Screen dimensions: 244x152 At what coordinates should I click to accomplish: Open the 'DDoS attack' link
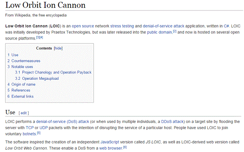pos(172,122)
